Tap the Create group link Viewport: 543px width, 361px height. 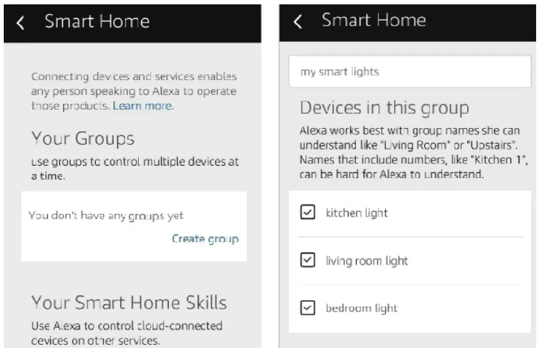click(x=205, y=238)
